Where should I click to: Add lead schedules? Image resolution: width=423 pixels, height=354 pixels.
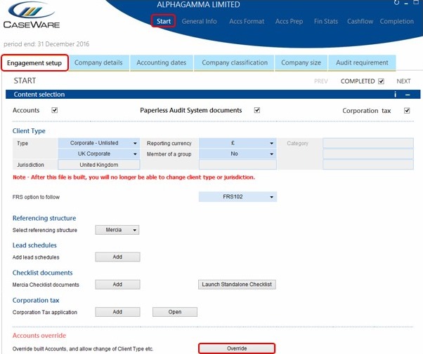click(117, 257)
